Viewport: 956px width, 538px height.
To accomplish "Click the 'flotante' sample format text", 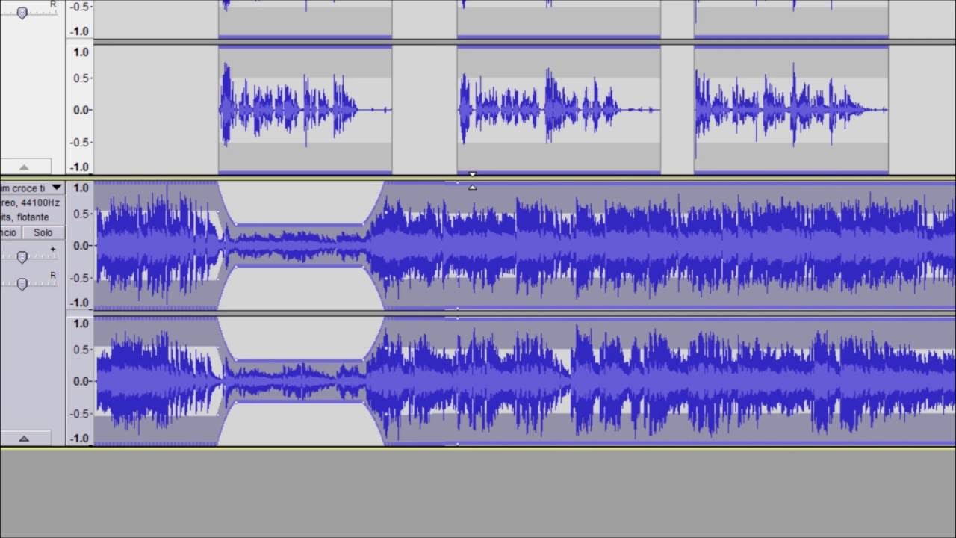I will tap(31, 217).
